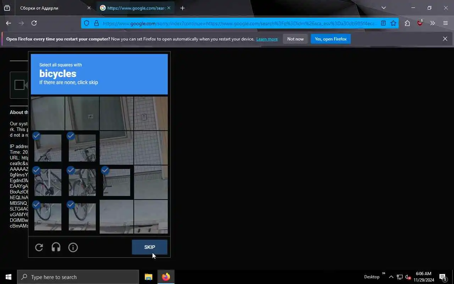Expand the Desktop toolbar chevron
This screenshot has width=454, height=284.
pos(383,273)
